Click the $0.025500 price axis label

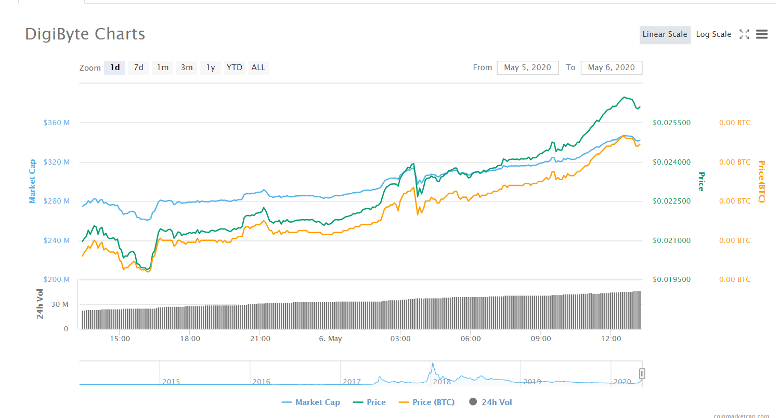tap(672, 123)
